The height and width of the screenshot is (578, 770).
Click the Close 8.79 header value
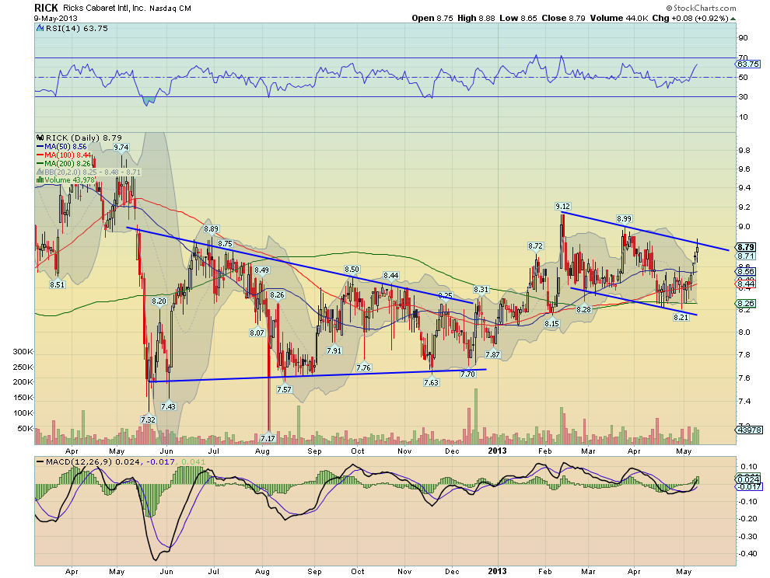(563, 18)
